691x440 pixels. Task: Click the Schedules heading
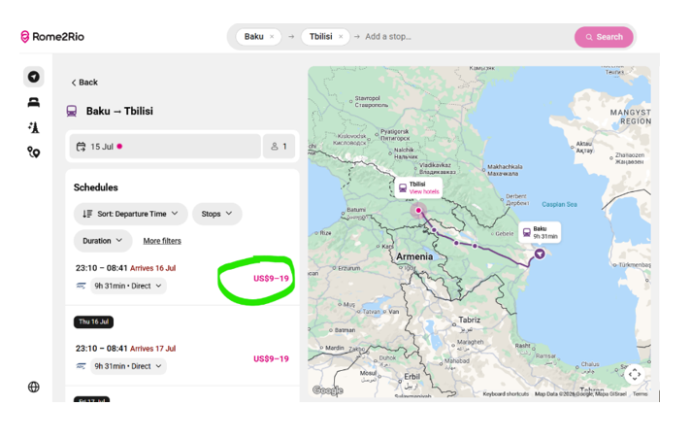(96, 187)
